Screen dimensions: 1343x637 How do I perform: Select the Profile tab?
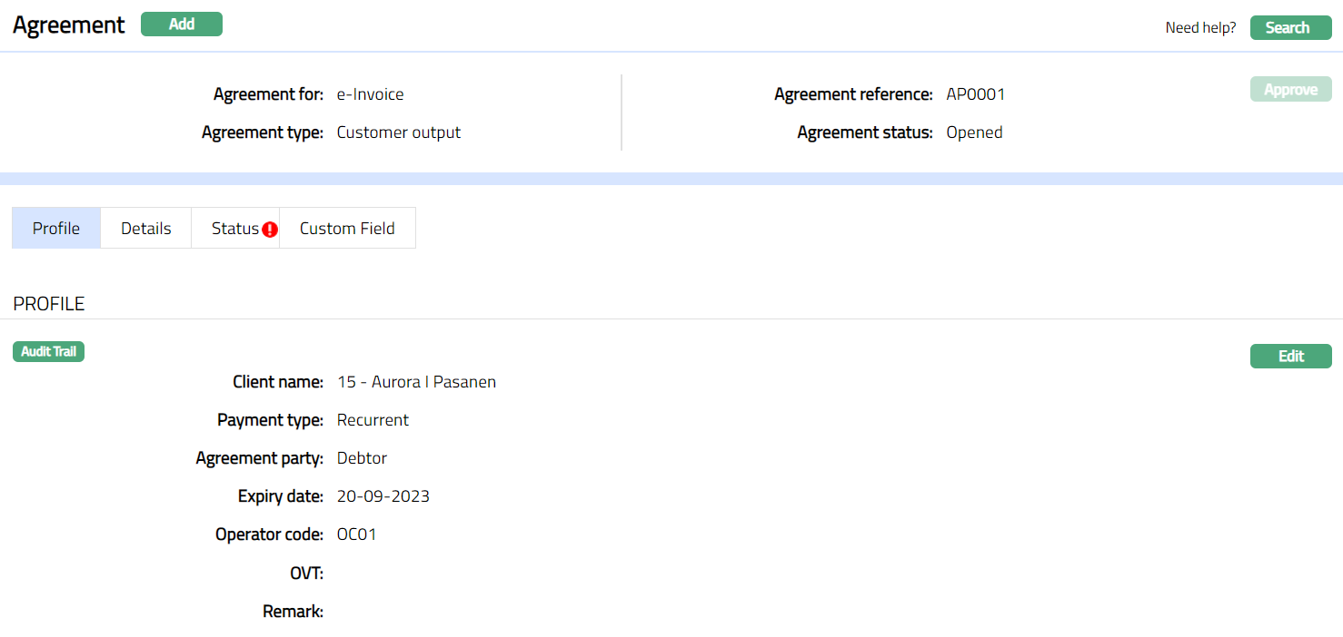(56, 229)
